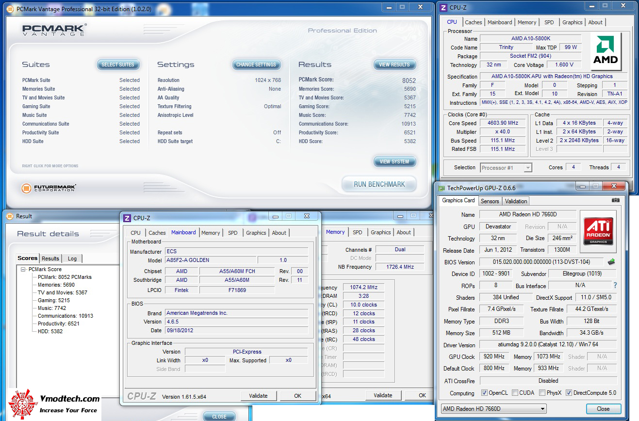Viewport: 639px width, 421px height.
Task: Toggle the DirectCompute 5.0 checkbox
Action: pyautogui.click(x=569, y=393)
